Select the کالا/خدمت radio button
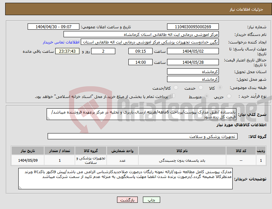272x209 pixels. (x=176, y=88)
